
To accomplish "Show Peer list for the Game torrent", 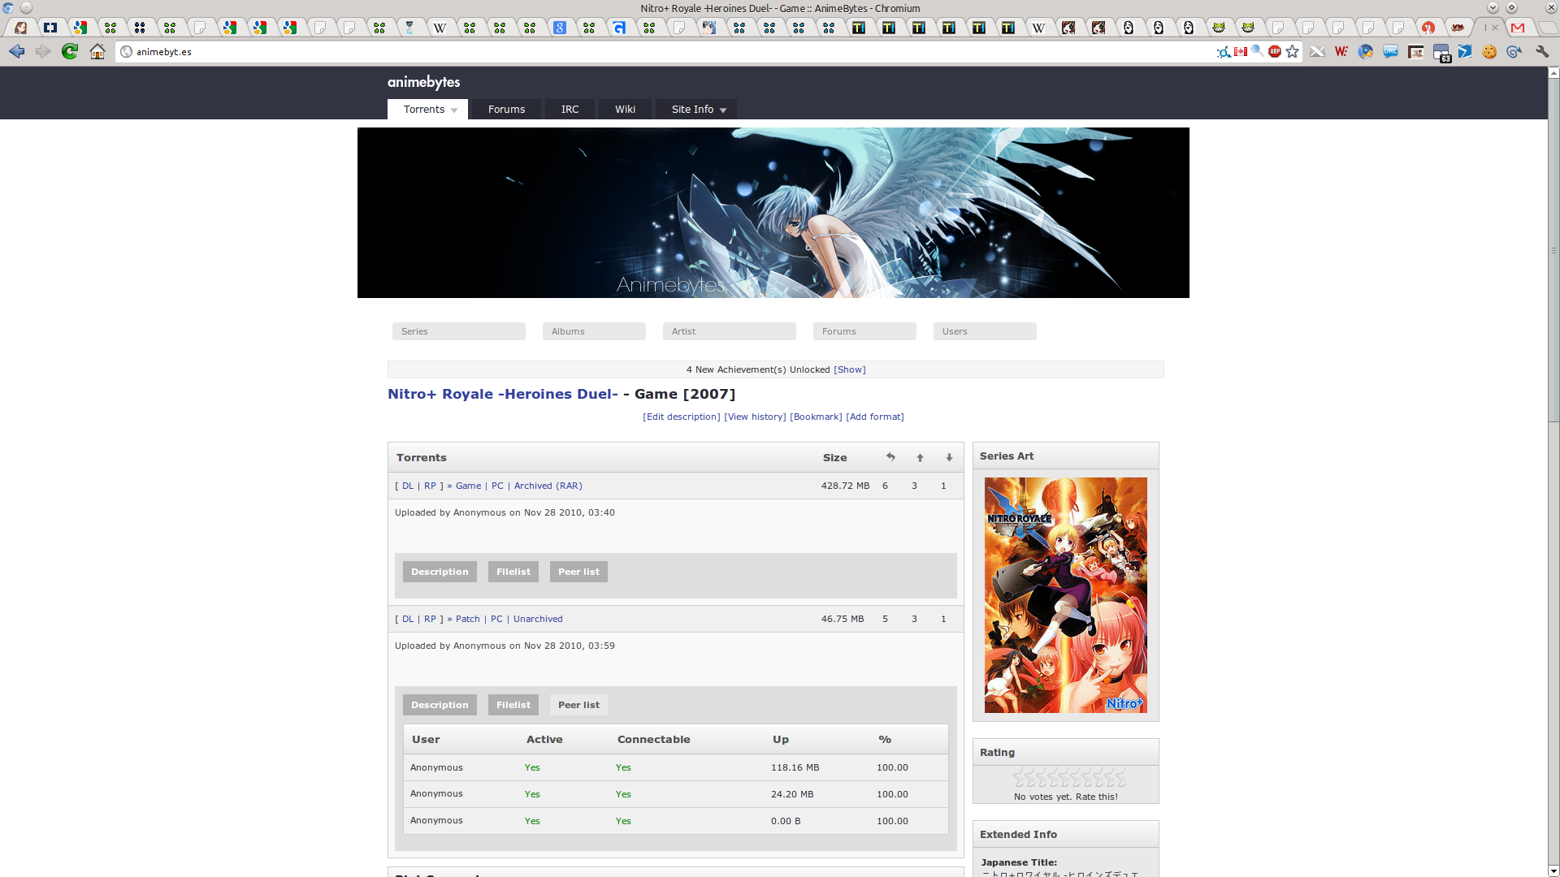I will [578, 572].
